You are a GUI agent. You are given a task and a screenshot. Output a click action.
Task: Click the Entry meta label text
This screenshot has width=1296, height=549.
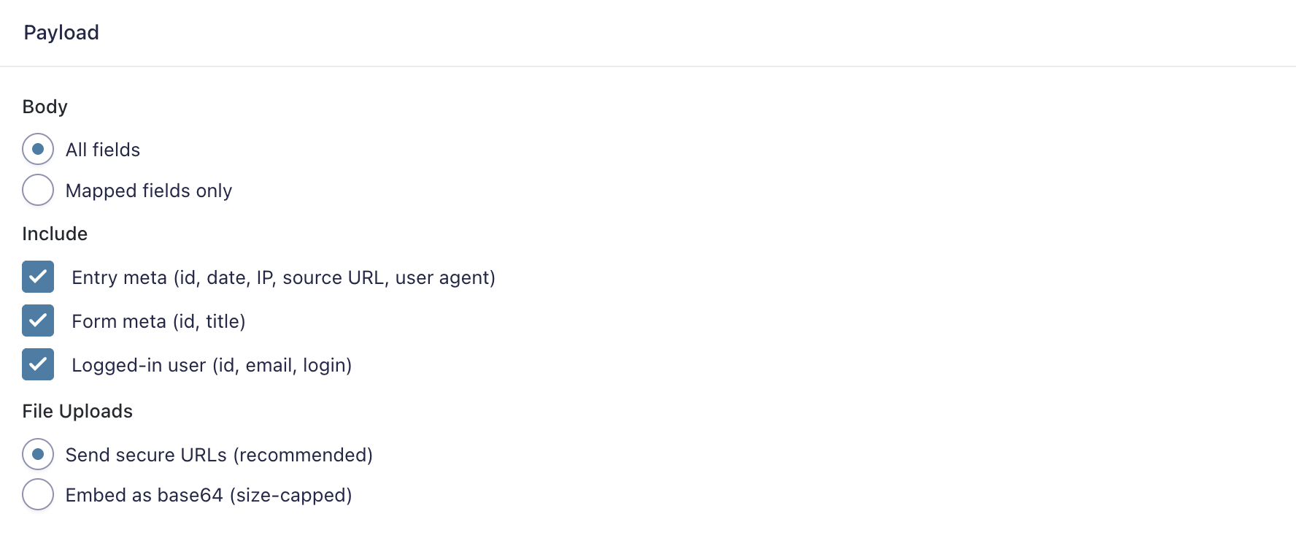(x=284, y=277)
